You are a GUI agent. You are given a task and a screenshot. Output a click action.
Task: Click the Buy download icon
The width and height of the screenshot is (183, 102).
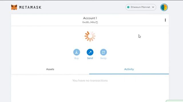click(x=77, y=52)
